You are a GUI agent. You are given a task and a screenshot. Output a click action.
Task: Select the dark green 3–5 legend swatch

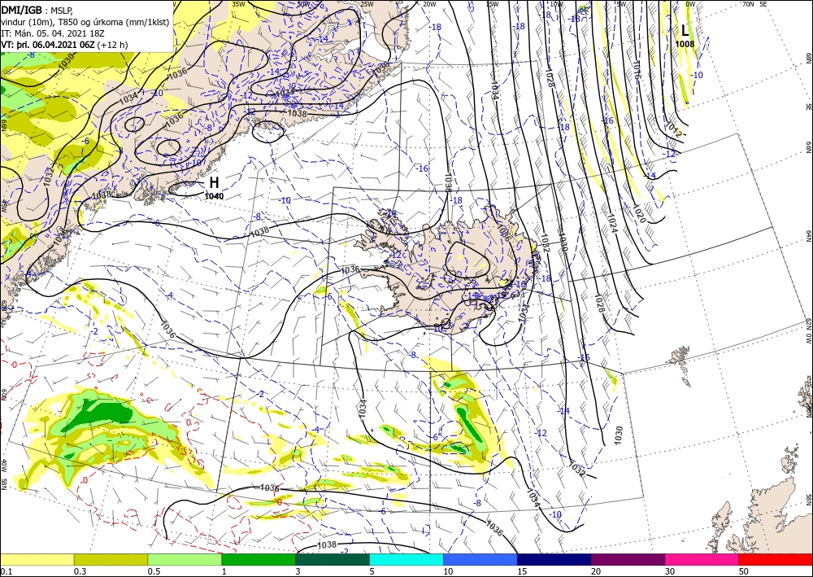tap(333, 559)
